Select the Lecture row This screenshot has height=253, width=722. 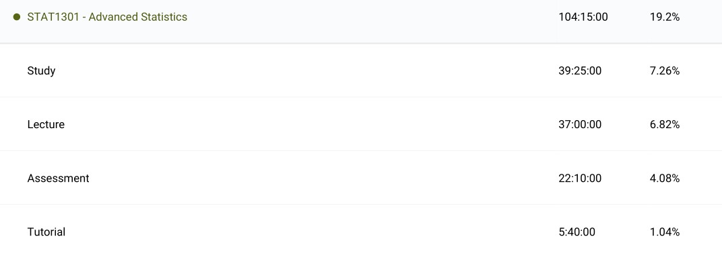361,124
